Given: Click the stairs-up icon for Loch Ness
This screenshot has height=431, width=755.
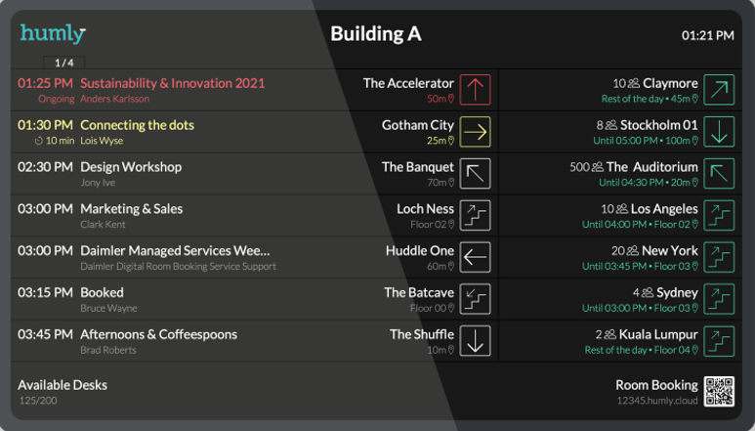Looking at the screenshot, I should pos(475,215).
